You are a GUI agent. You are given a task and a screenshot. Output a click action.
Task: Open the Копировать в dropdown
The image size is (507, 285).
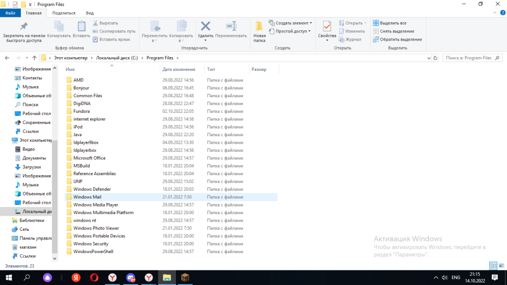coord(181,31)
